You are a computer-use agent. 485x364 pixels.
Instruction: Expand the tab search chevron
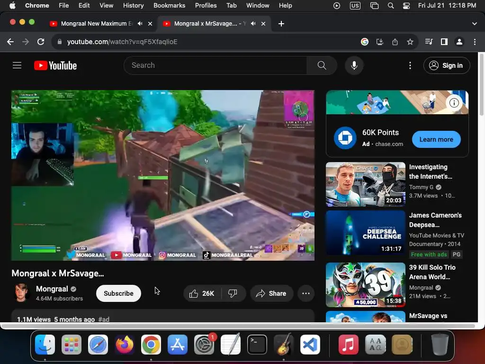pos(475,24)
